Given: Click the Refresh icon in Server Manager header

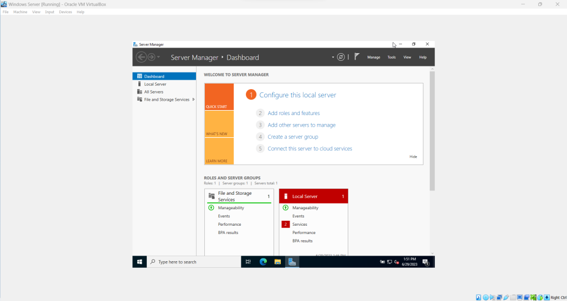Looking at the screenshot, I should 341,57.
